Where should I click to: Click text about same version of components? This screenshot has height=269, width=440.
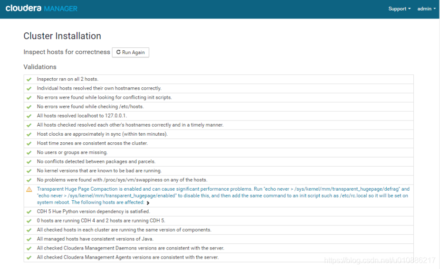pyautogui.click(x=124, y=230)
